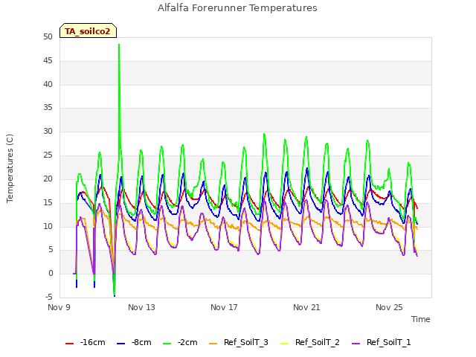
Task: Click the 35 y-axis tick label
Action: coord(48,108)
